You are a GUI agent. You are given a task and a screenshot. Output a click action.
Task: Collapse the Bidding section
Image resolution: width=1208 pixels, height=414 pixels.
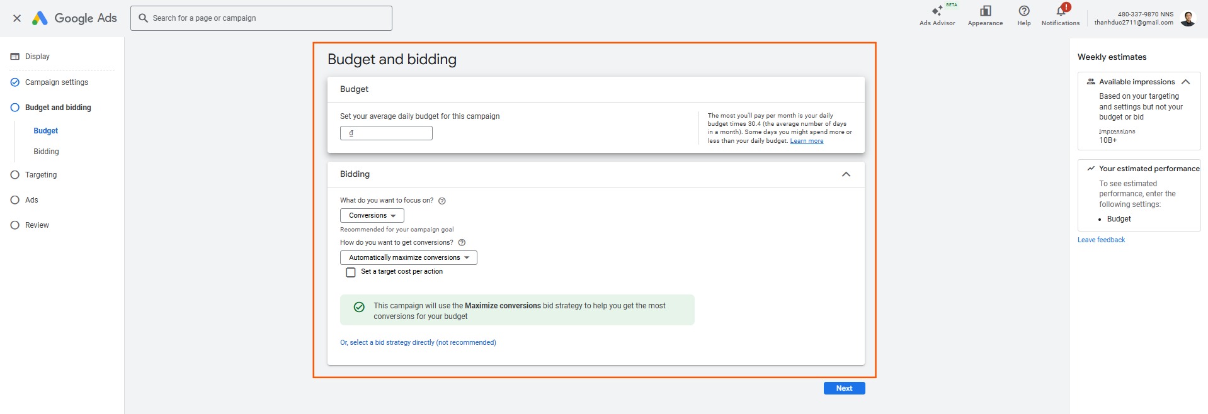point(846,174)
